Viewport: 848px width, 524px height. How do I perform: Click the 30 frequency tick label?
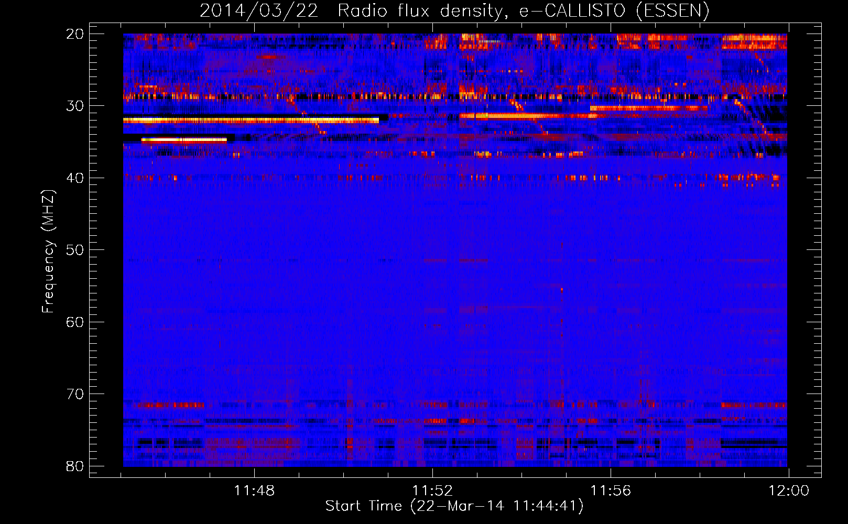pos(75,106)
